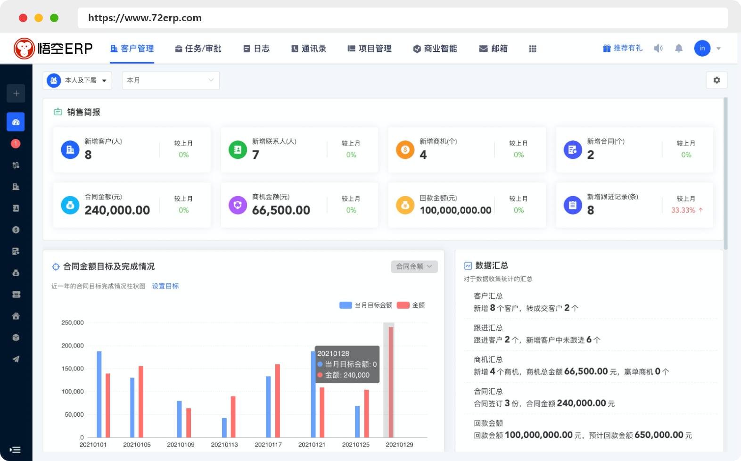Screen dimensions: 741x461
Task: Toggle red 金额 legend swatch
Action: pos(403,305)
